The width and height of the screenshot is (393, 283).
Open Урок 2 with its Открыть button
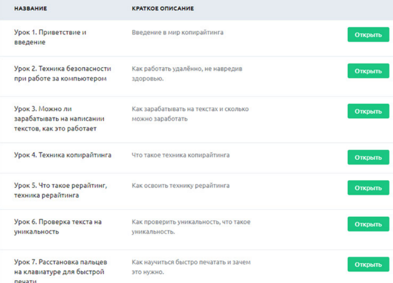[368, 71]
